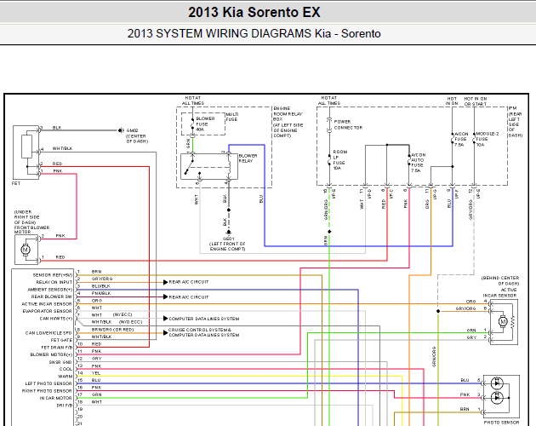This screenshot has height=426, width=536.
Task: Click the 'COOL' pin label
Action: (x=66, y=369)
